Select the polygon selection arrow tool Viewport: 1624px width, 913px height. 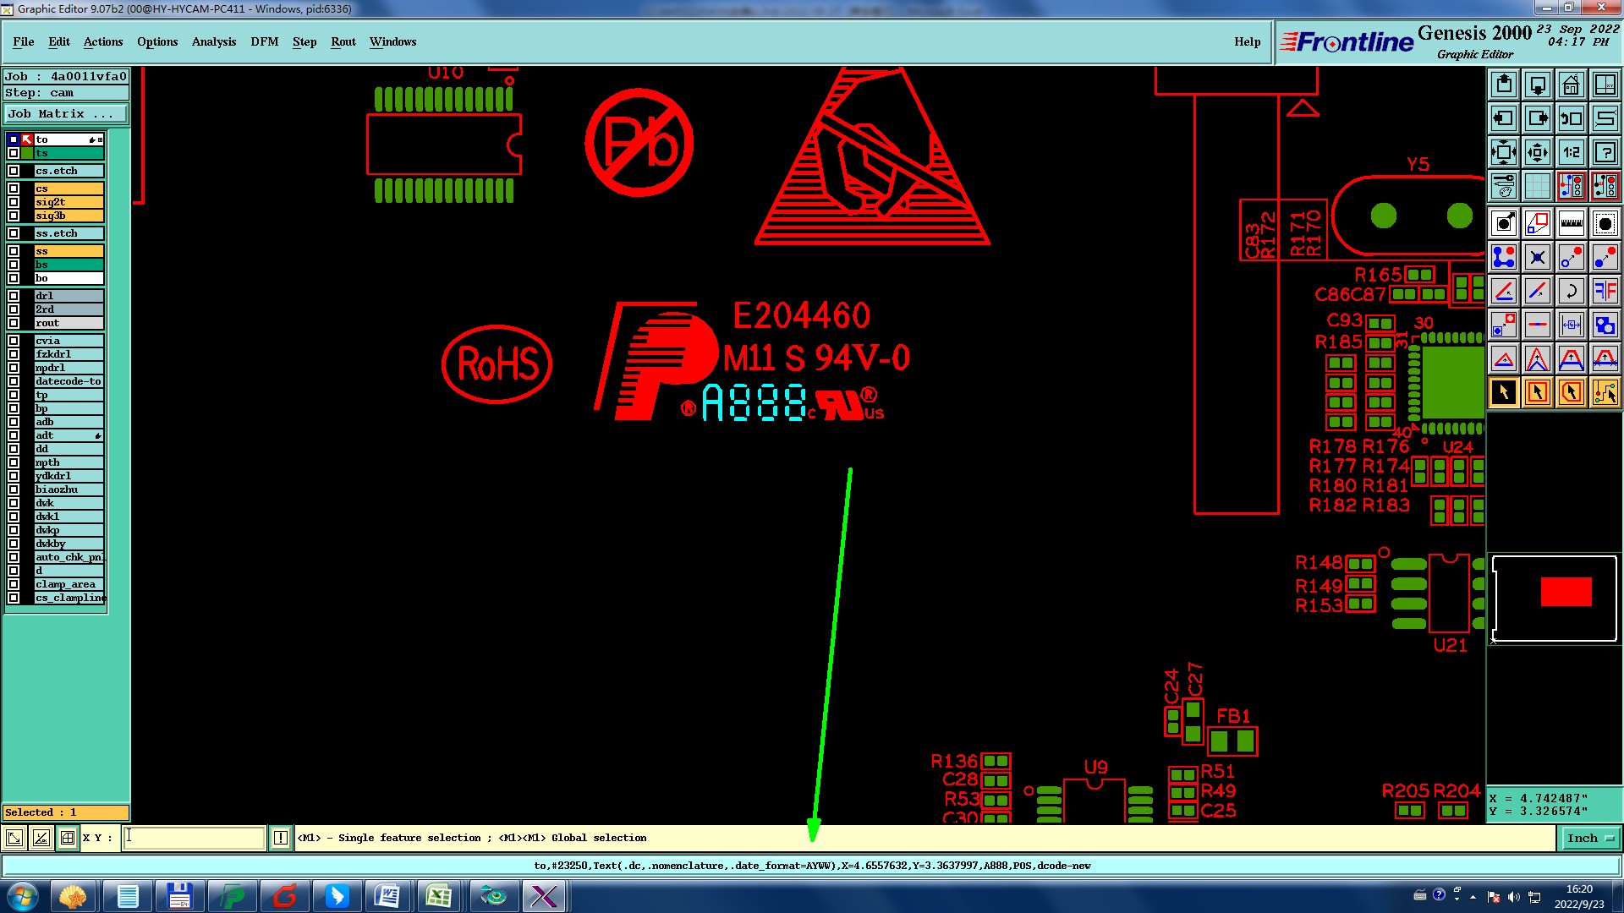point(1571,392)
